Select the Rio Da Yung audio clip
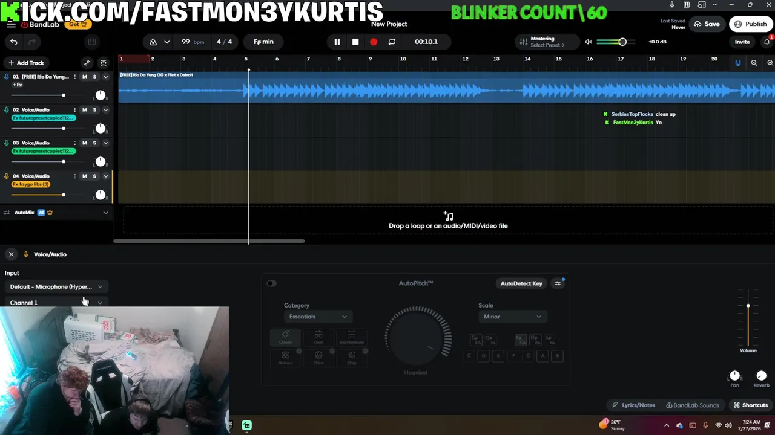 click(x=446, y=87)
